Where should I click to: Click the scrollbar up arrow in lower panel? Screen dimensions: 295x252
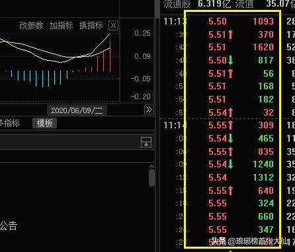pos(151,166)
